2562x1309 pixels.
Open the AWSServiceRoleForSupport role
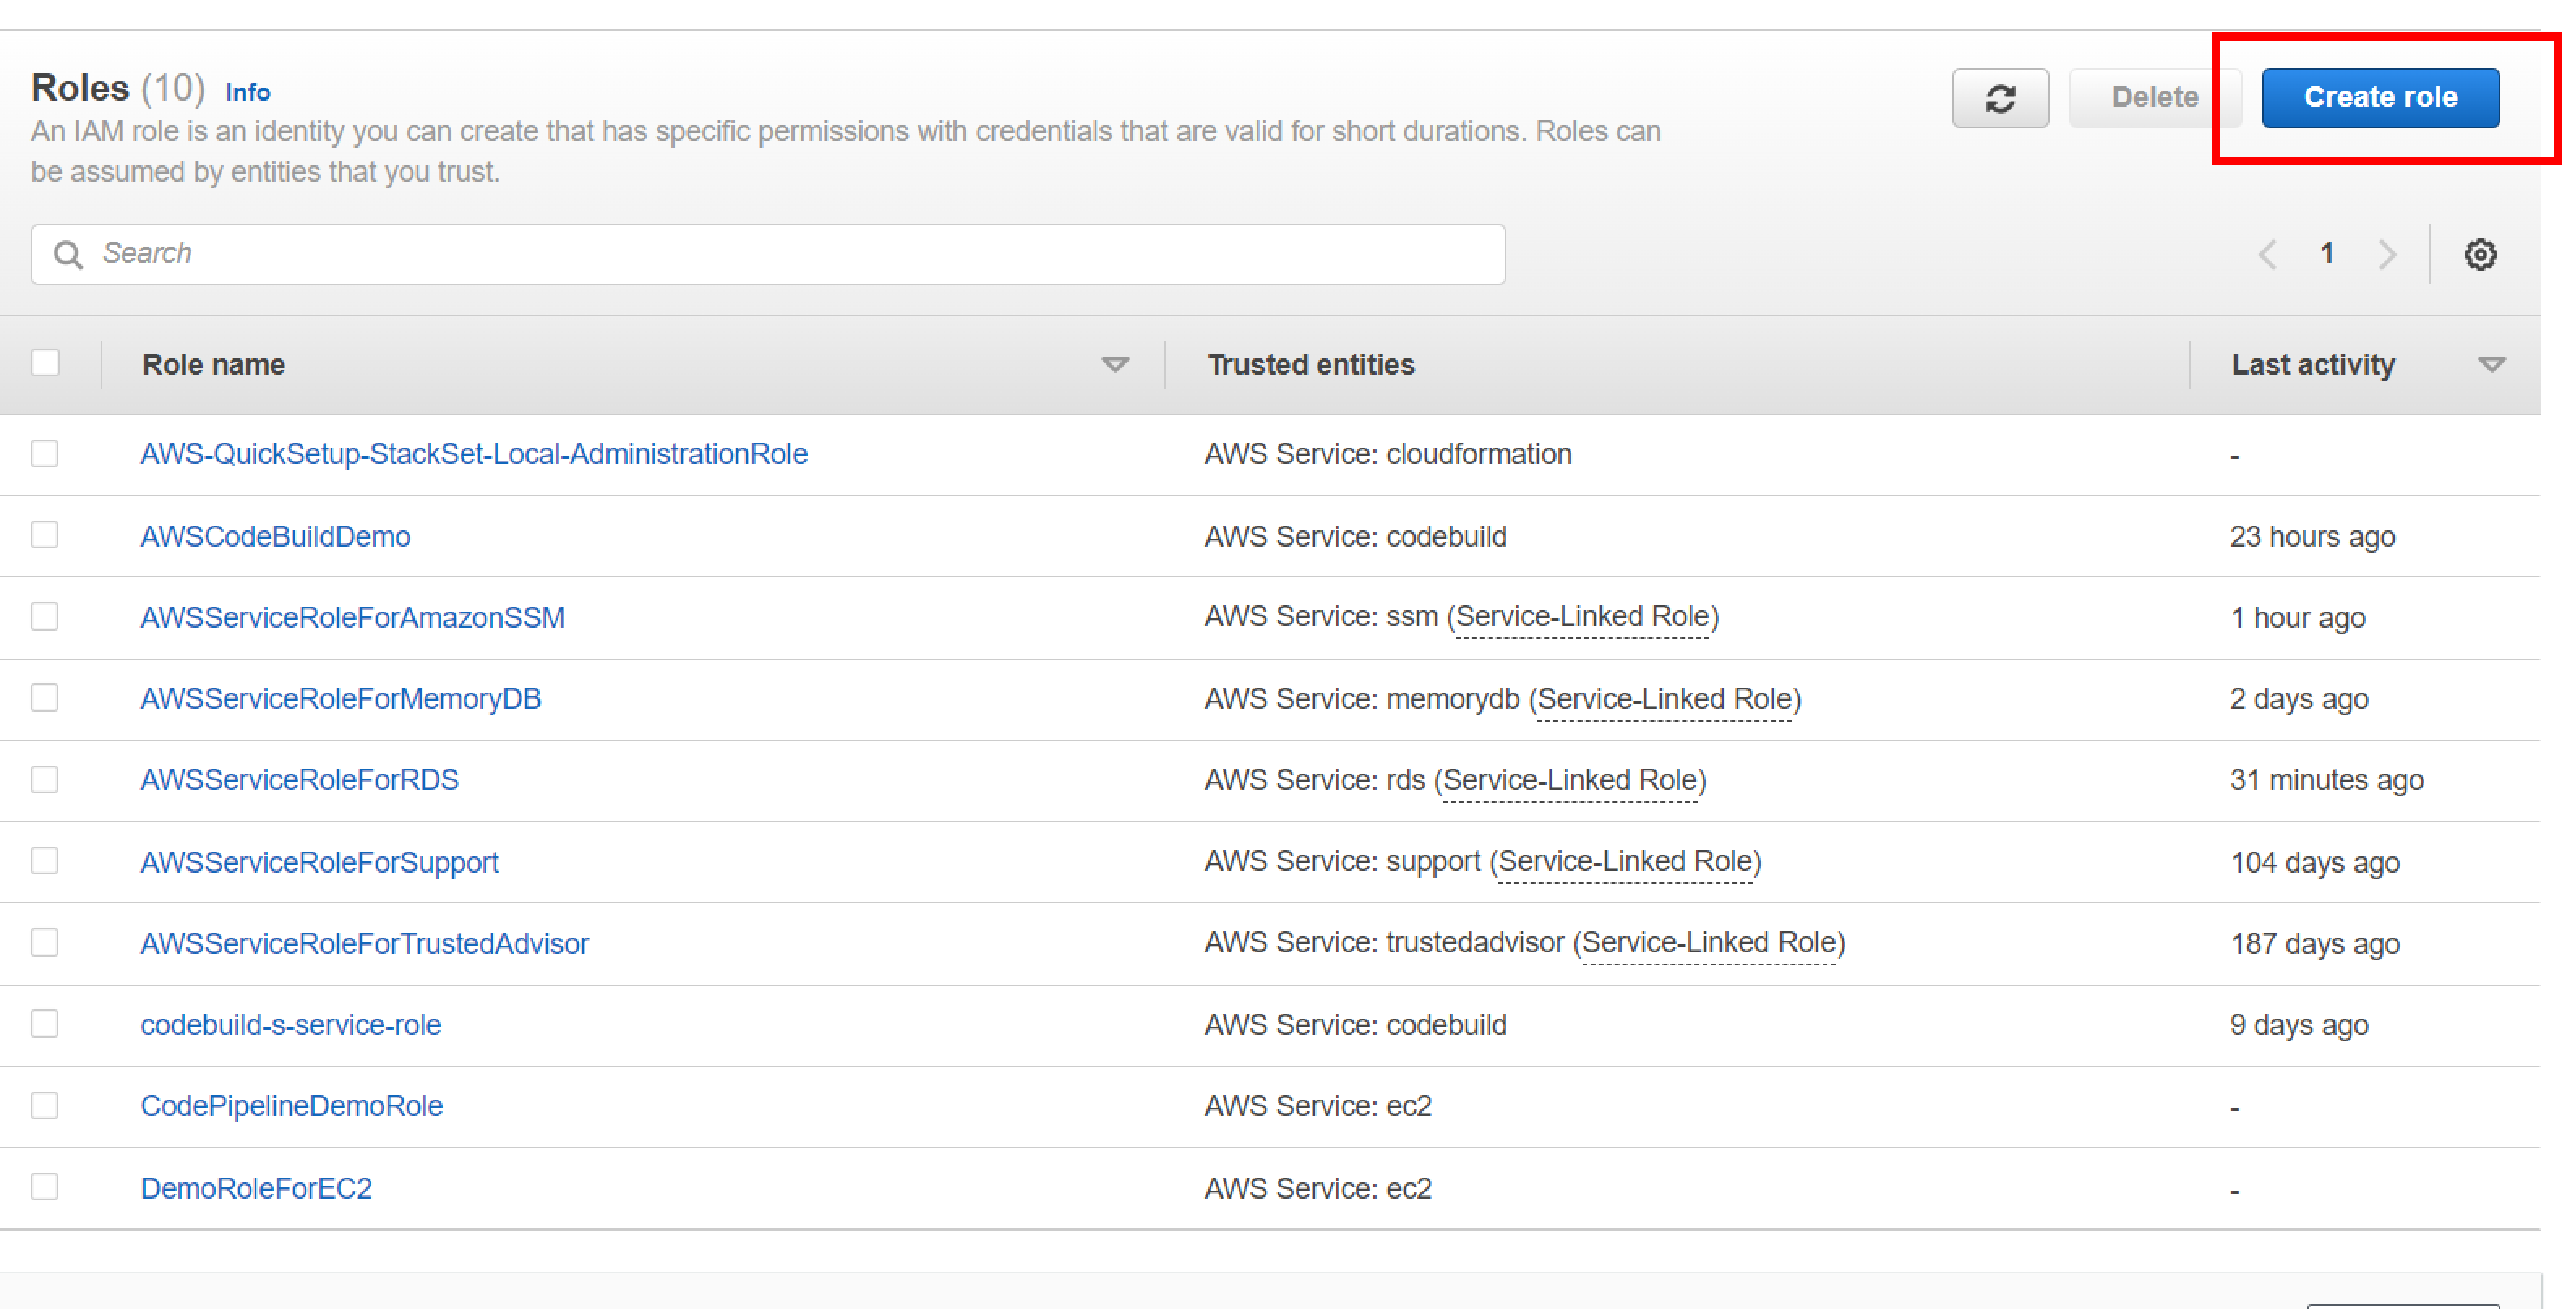click(x=319, y=862)
